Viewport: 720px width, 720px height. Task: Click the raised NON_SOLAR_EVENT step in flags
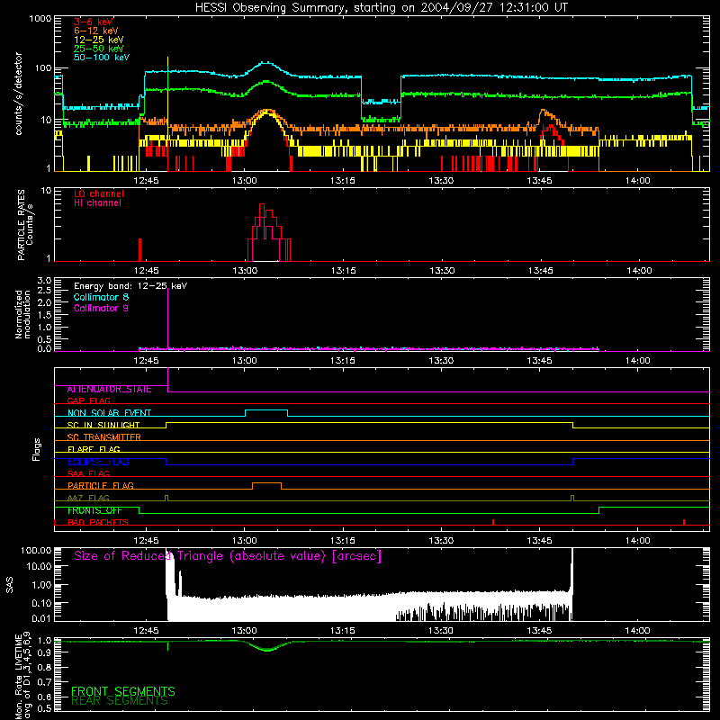pos(266,410)
